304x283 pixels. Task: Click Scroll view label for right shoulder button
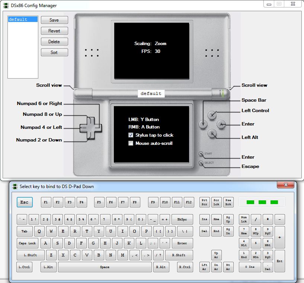(x=255, y=85)
